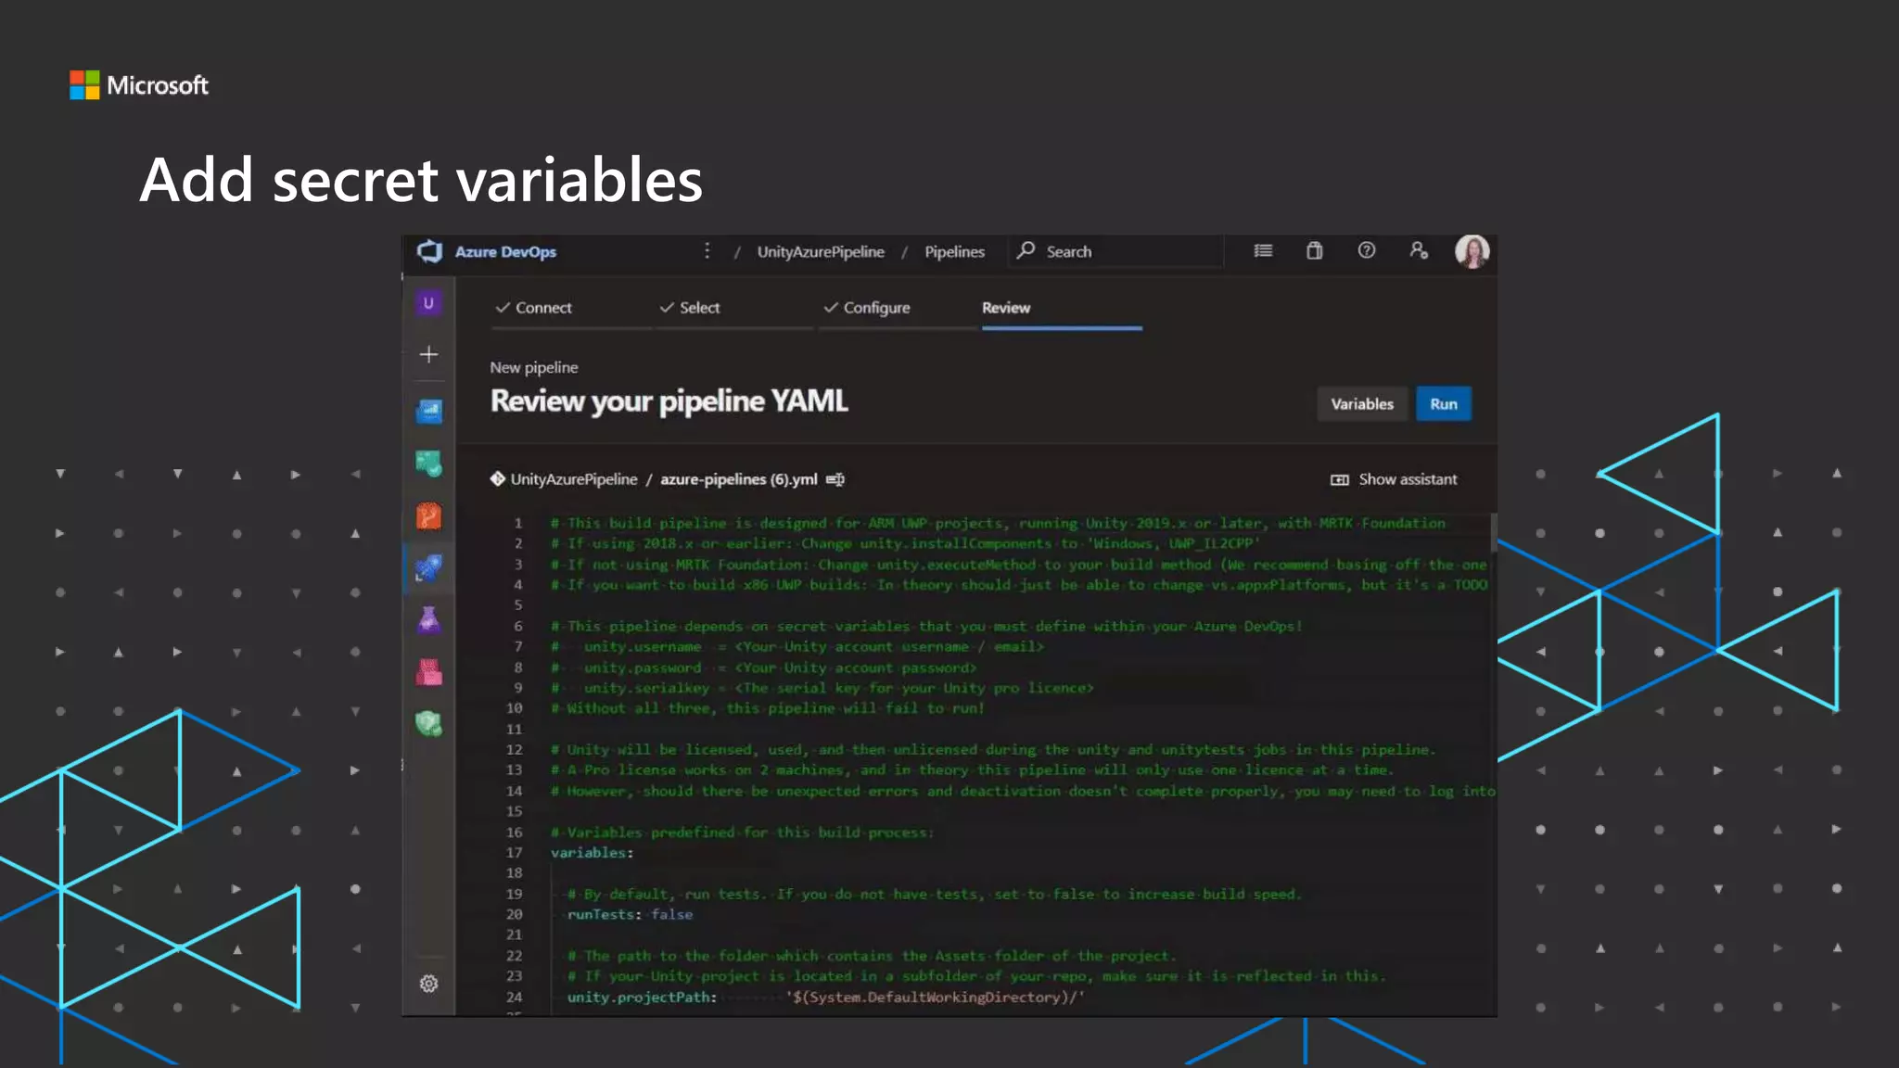Click UnityAzurePipeline repository path text
Viewport: 1899px width, 1068px height.
tap(574, 479)
